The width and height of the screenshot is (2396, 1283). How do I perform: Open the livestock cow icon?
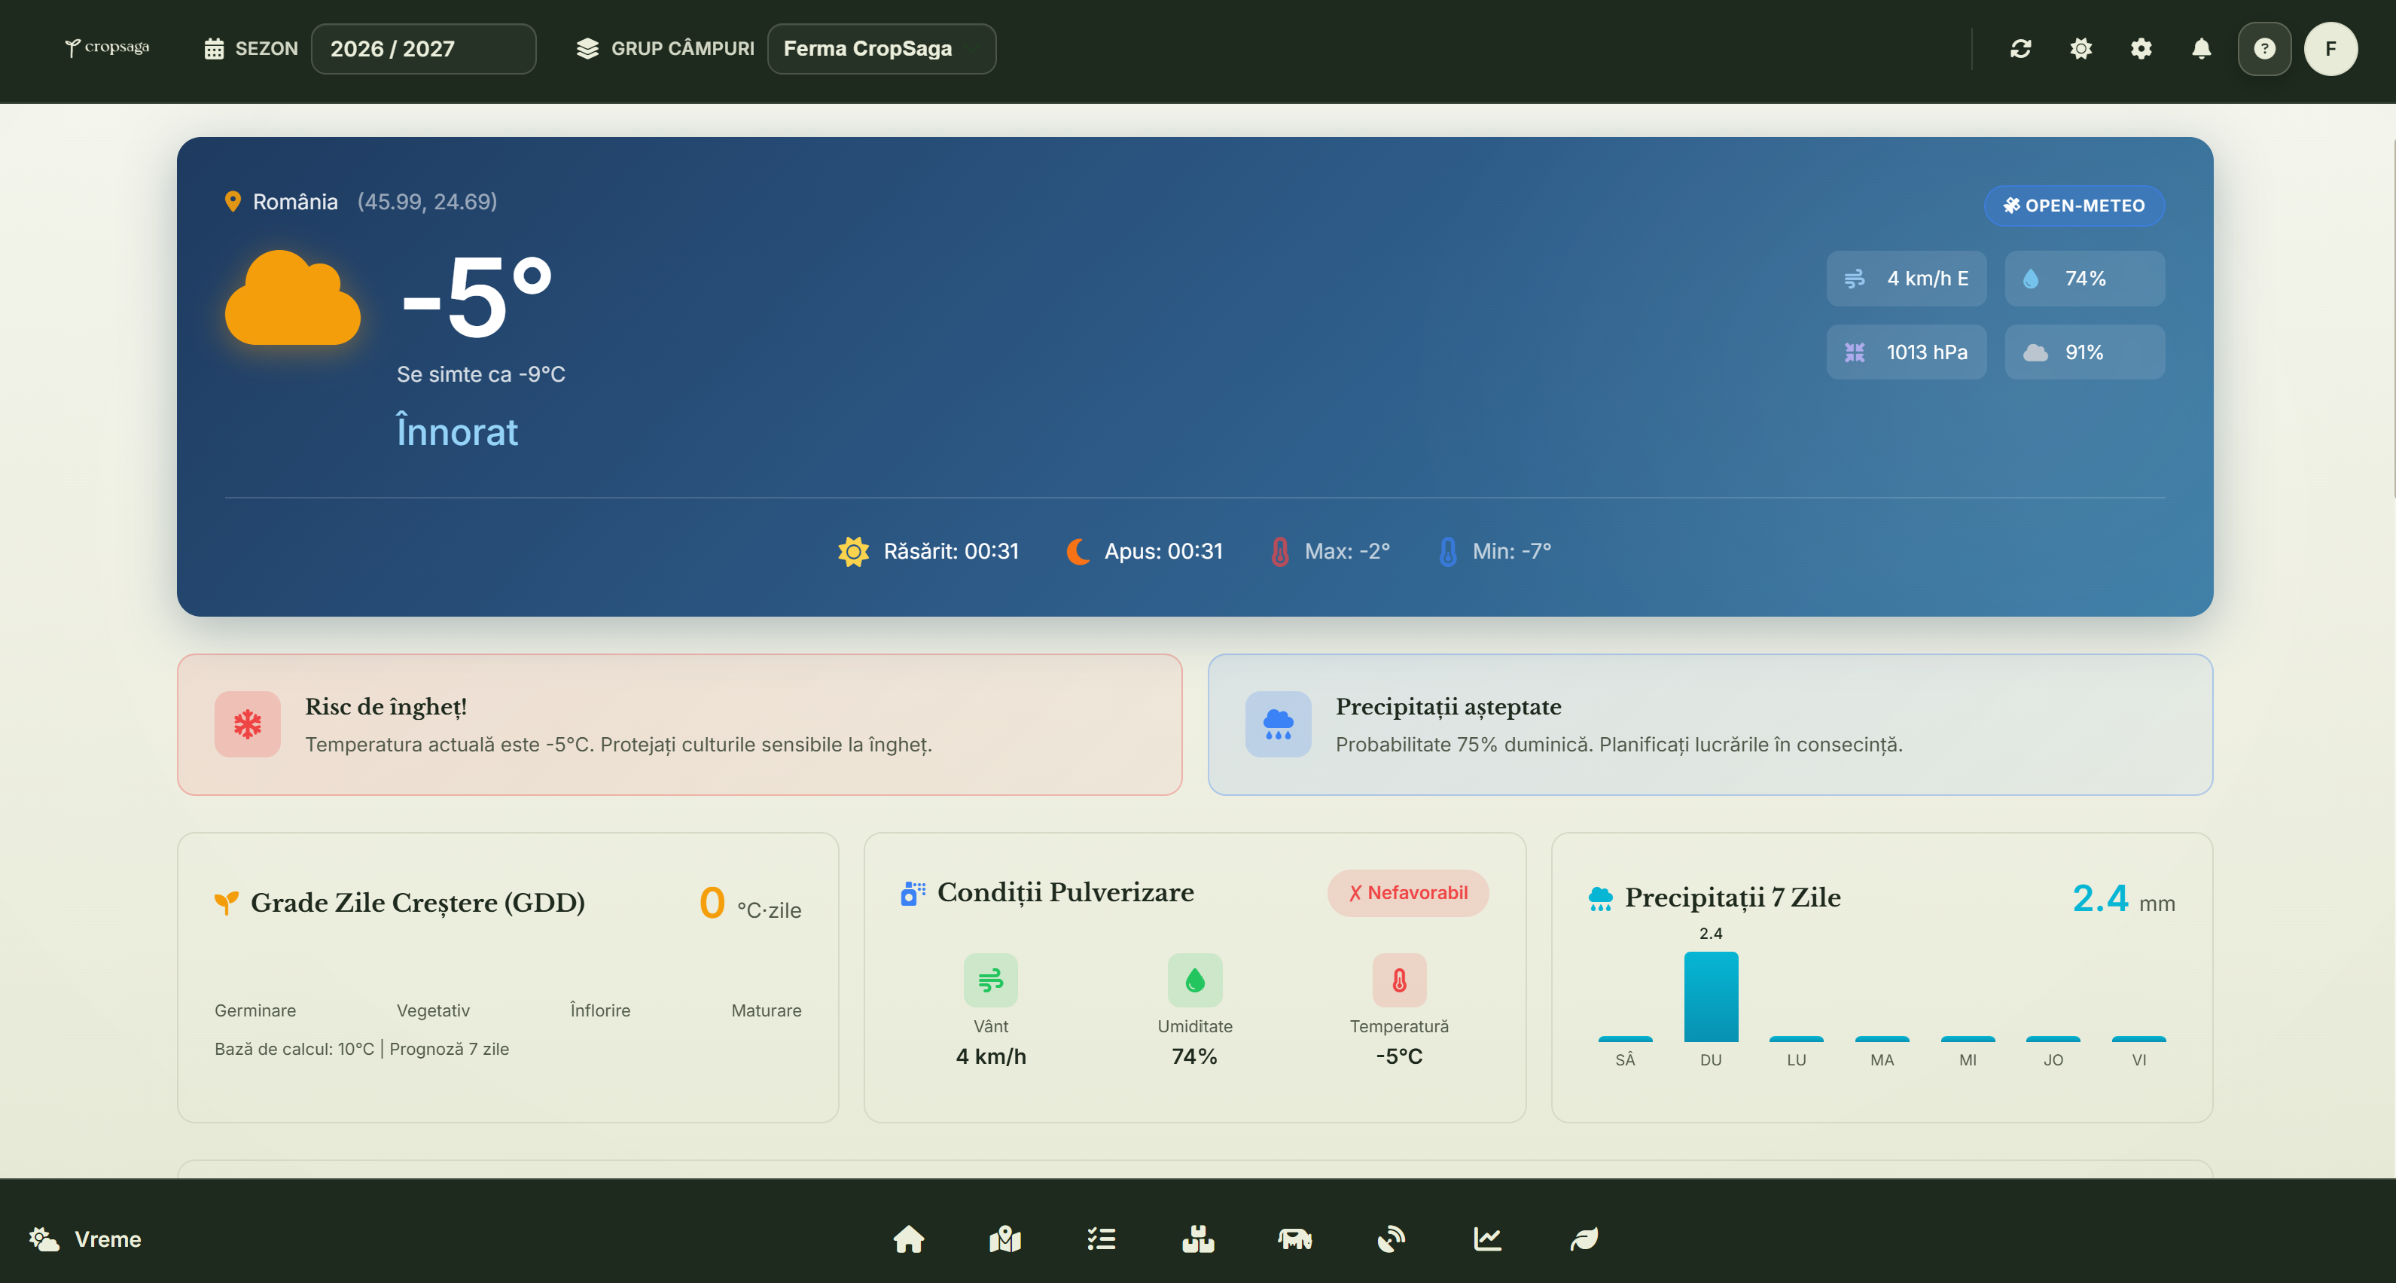[x=1294, y=1239]
